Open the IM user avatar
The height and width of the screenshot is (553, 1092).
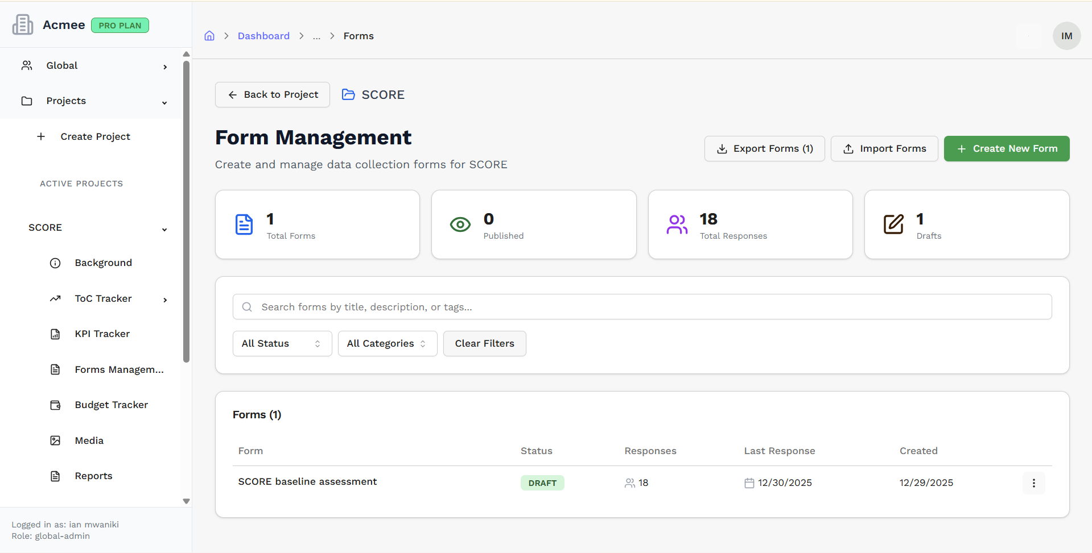point(1067,36)
